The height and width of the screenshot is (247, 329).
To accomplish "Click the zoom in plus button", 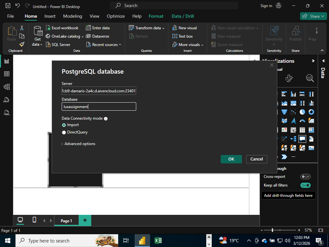I will click(299, 230).
